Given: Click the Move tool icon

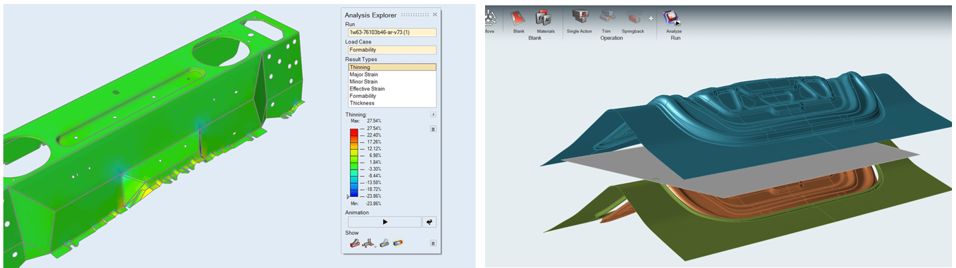Looking at the screenshot, I should [489, 18].
